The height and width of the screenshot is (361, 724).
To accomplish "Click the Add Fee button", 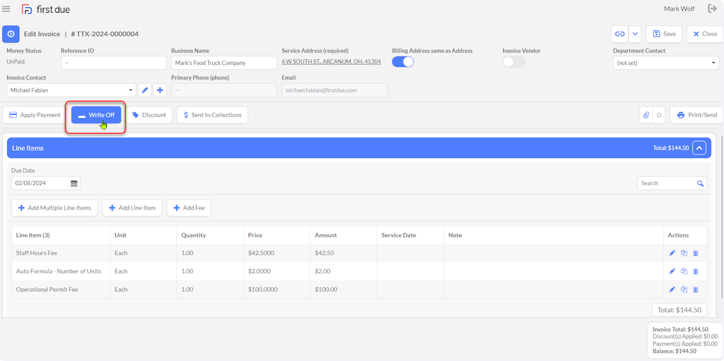I will coord(189,208).
